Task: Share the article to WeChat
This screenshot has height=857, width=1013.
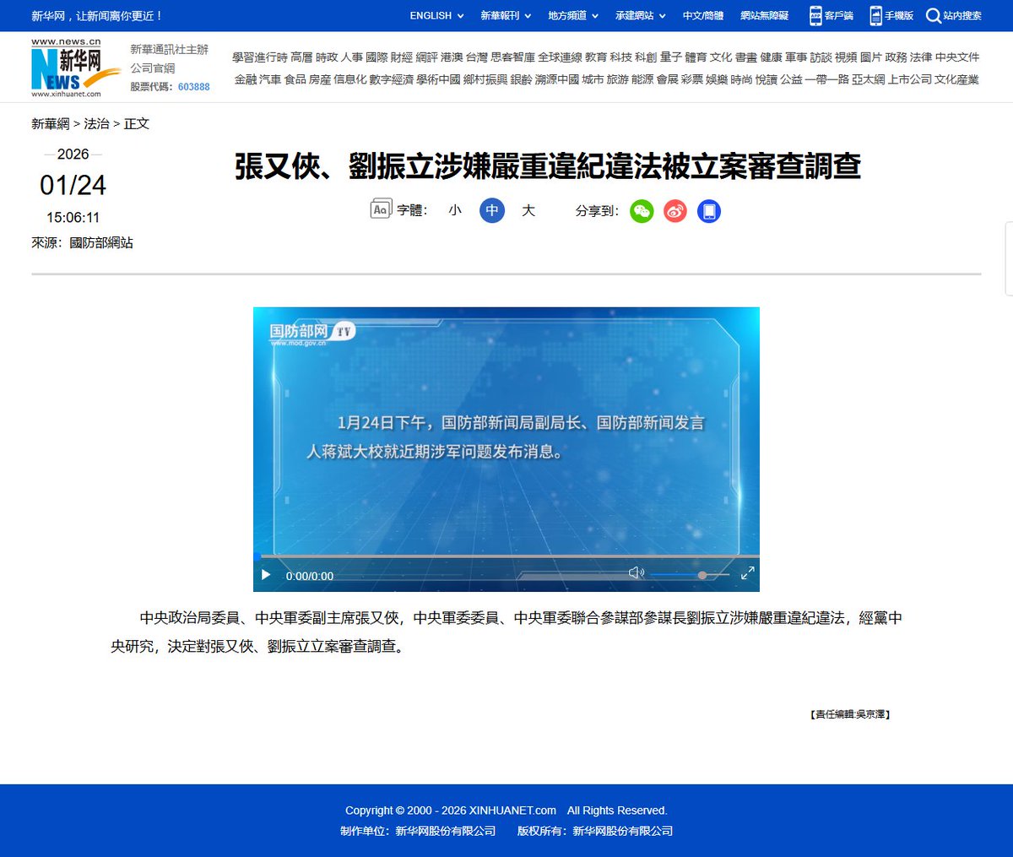Action: pos(642,211)
